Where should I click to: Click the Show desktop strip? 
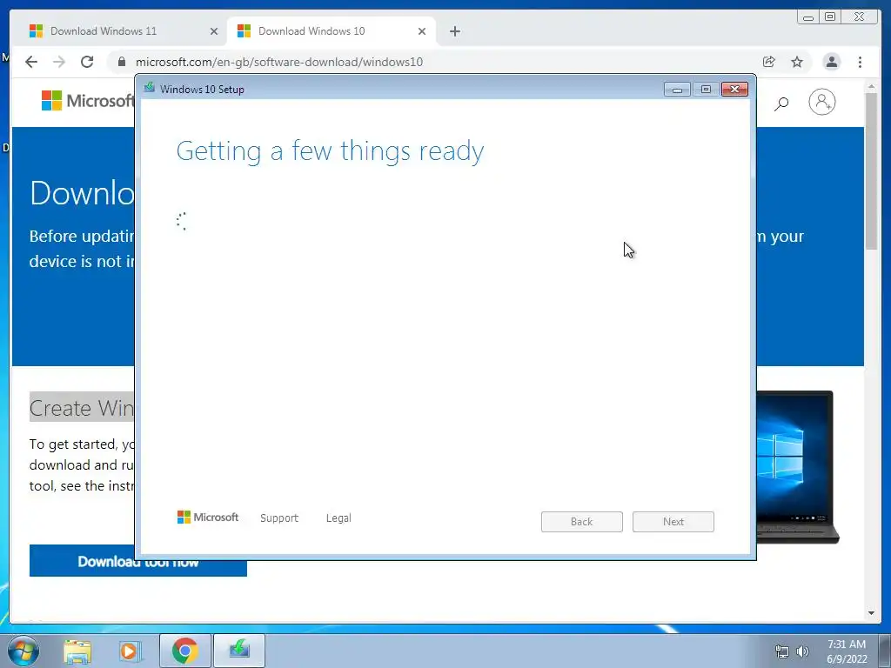(885, 651)
